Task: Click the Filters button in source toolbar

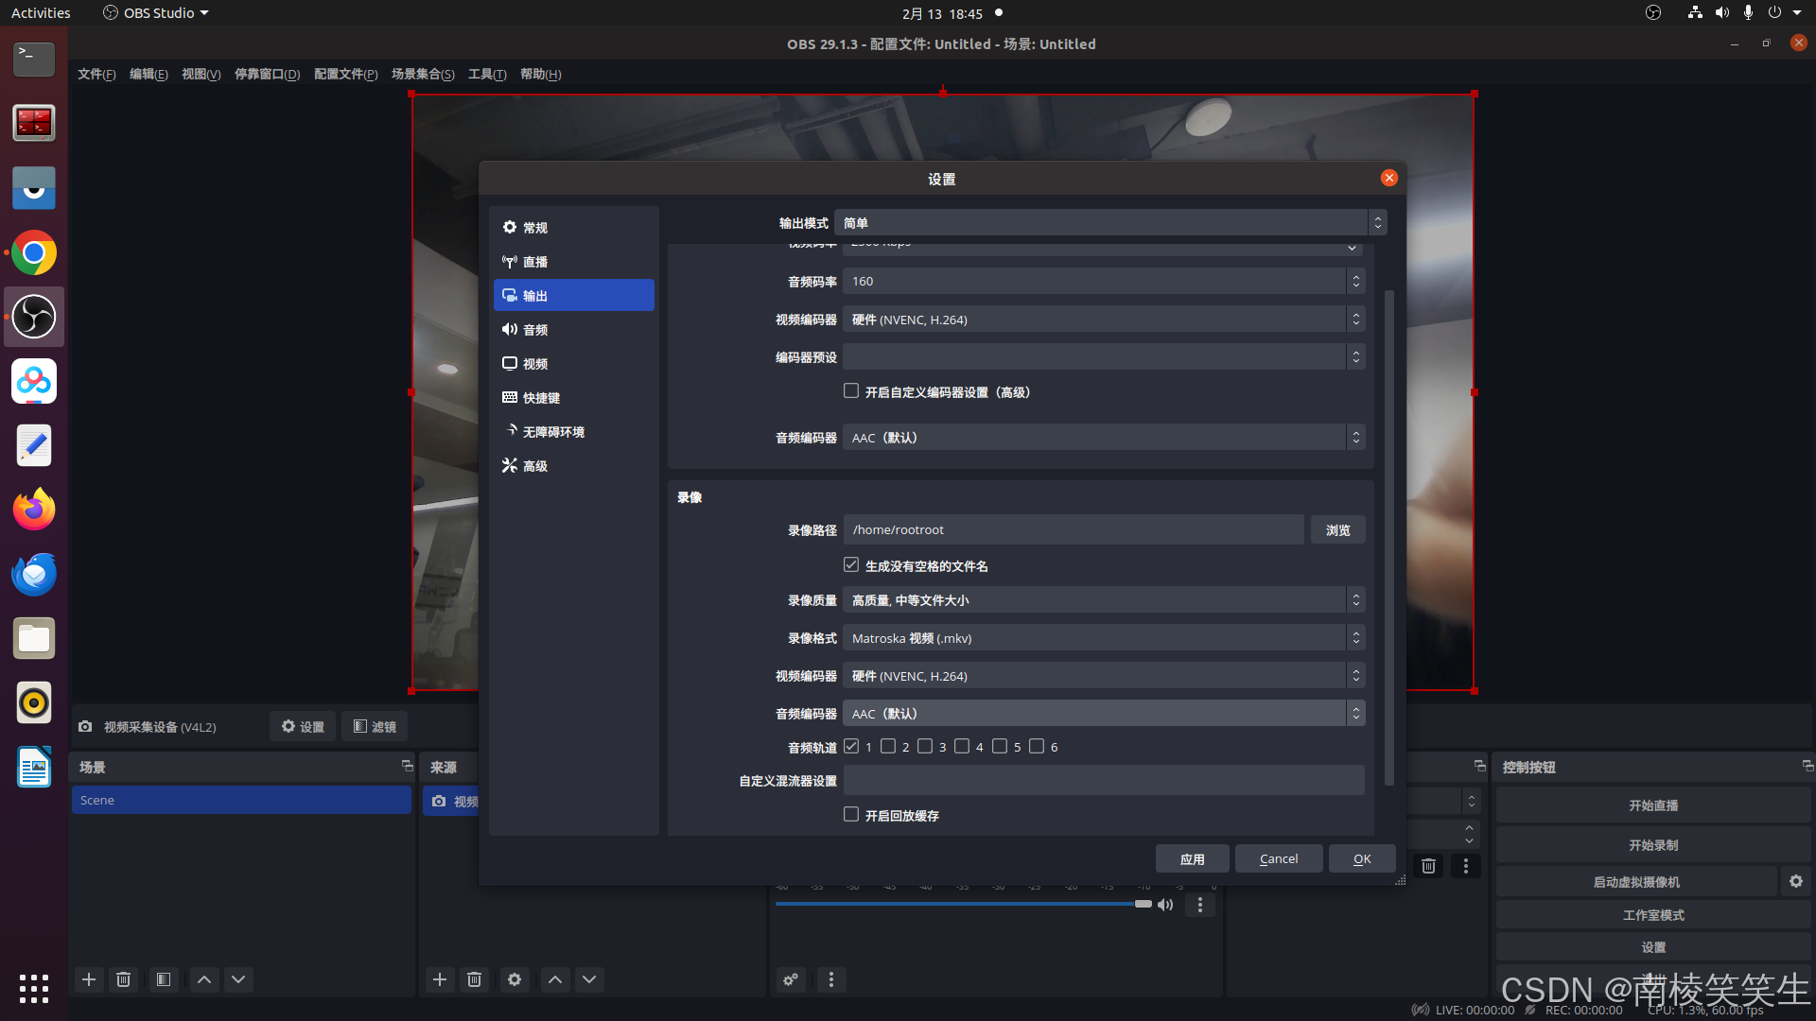Action: 375,726
